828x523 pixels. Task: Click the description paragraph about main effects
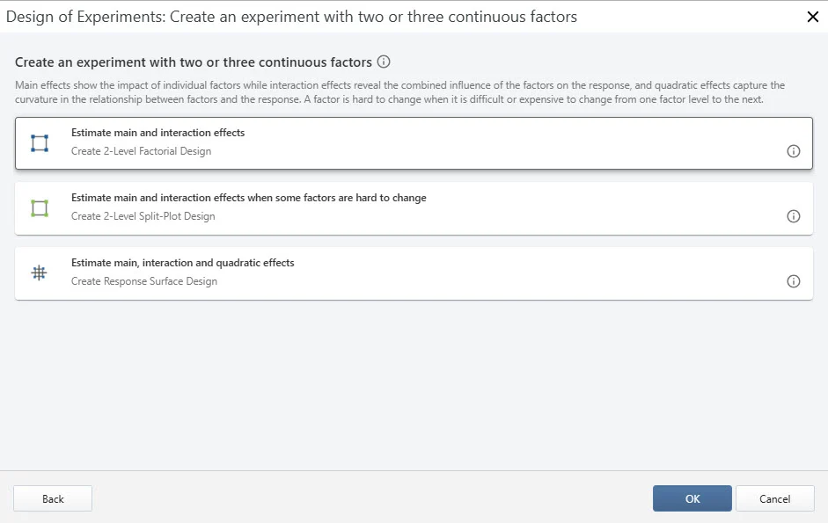pyautogui.click(x=400, y=92)
